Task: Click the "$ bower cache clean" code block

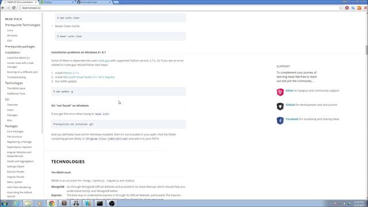Action: tap(120, 36)
